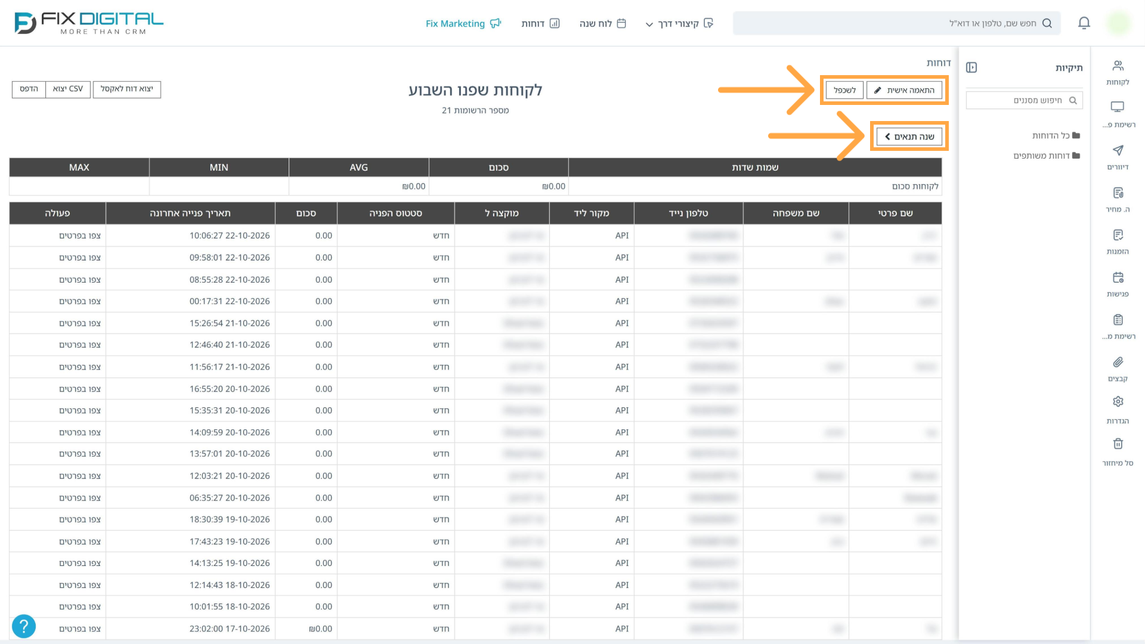Click the לשכפל duplicate button
Viewport: 1145px width, 644px height.
844,90
